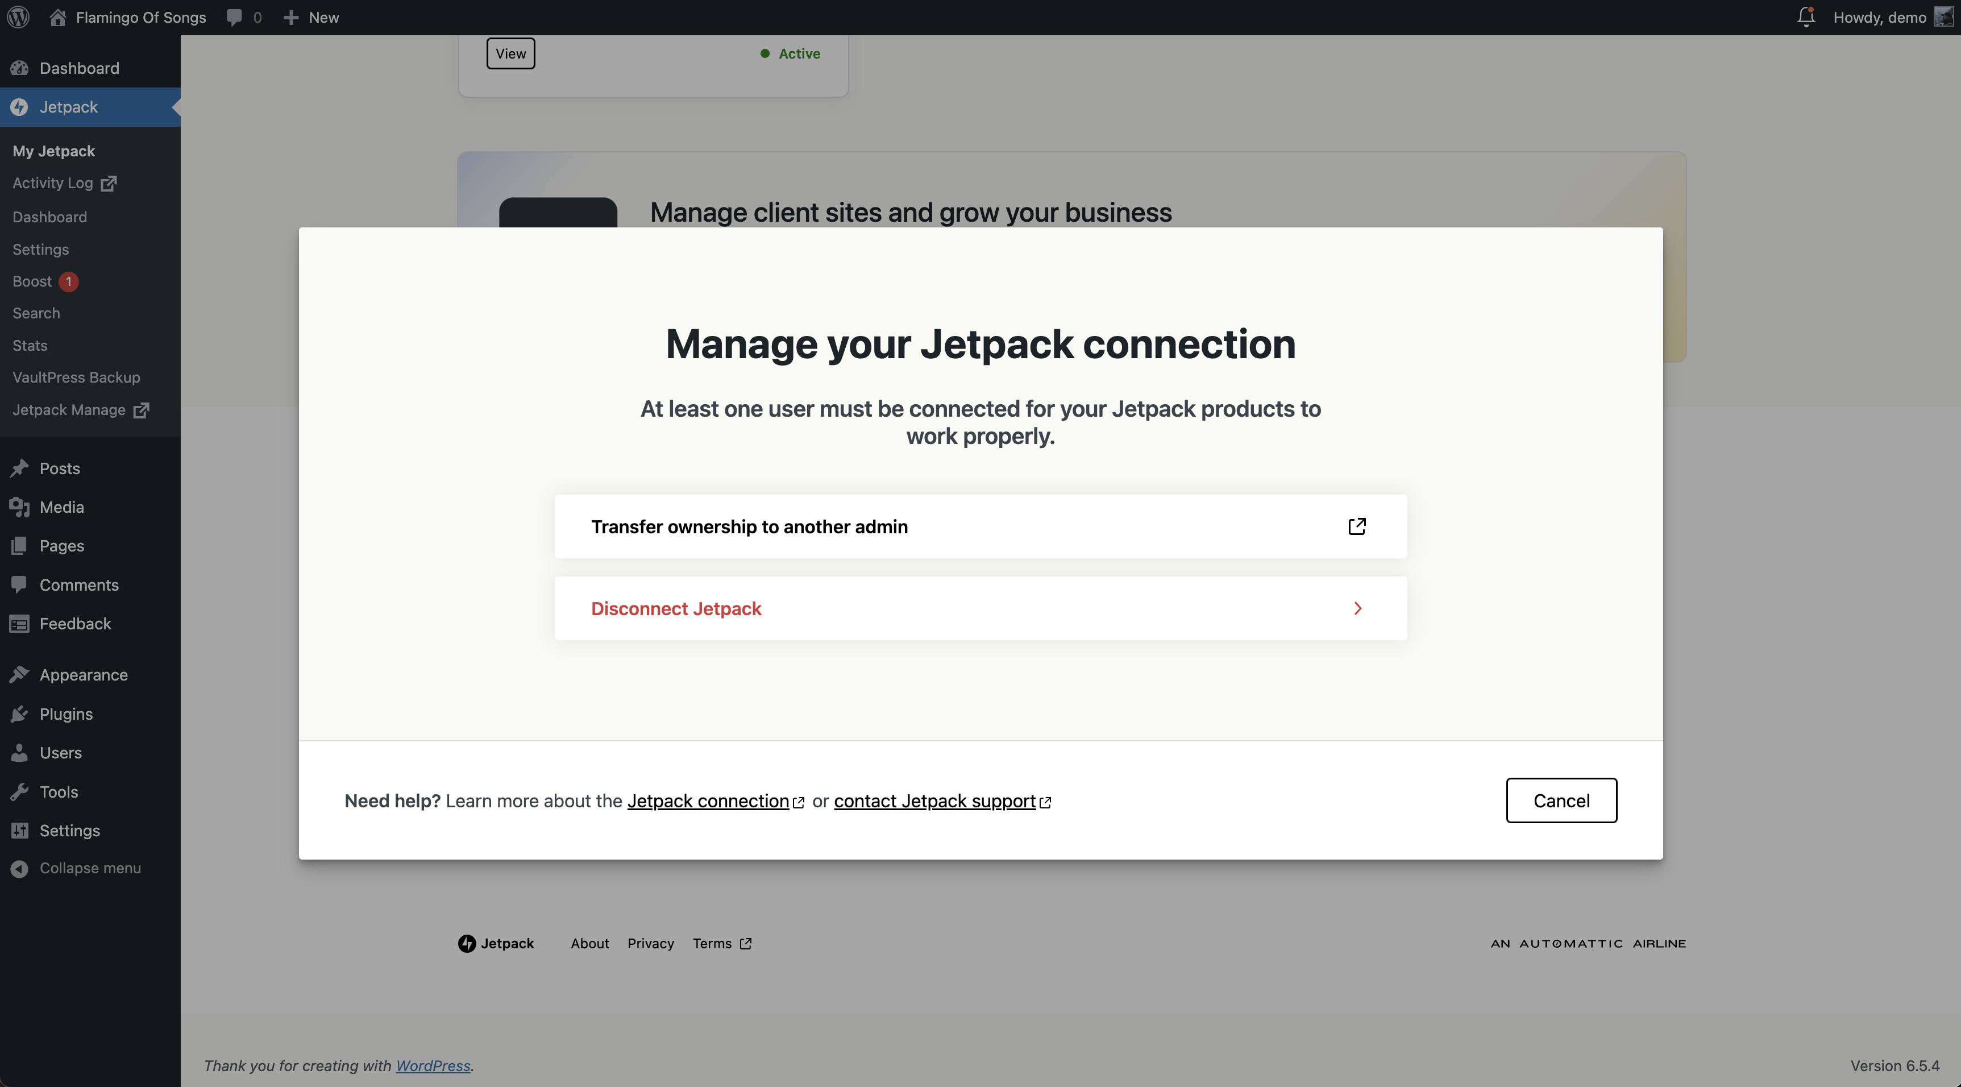Open the Users menu
This screenshot has width=1961, height=1087.
coord(60,753)
